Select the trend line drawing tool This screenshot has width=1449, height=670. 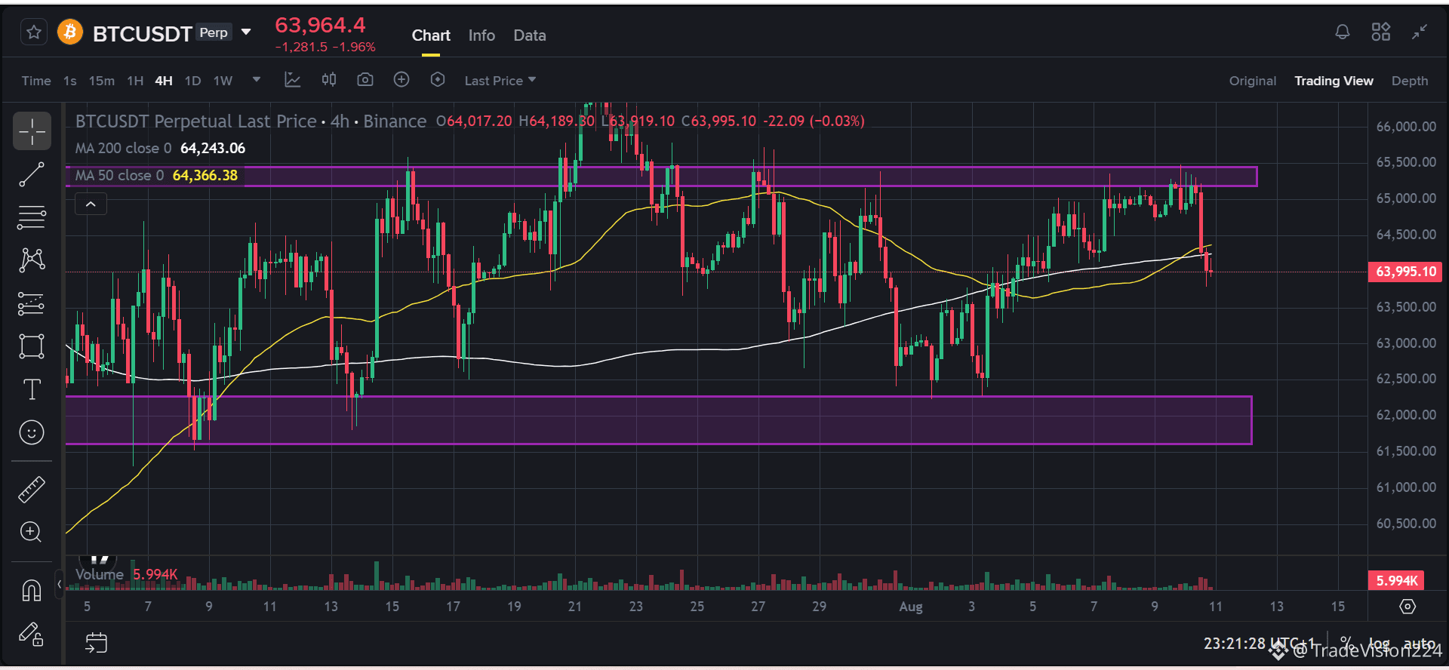31,174
